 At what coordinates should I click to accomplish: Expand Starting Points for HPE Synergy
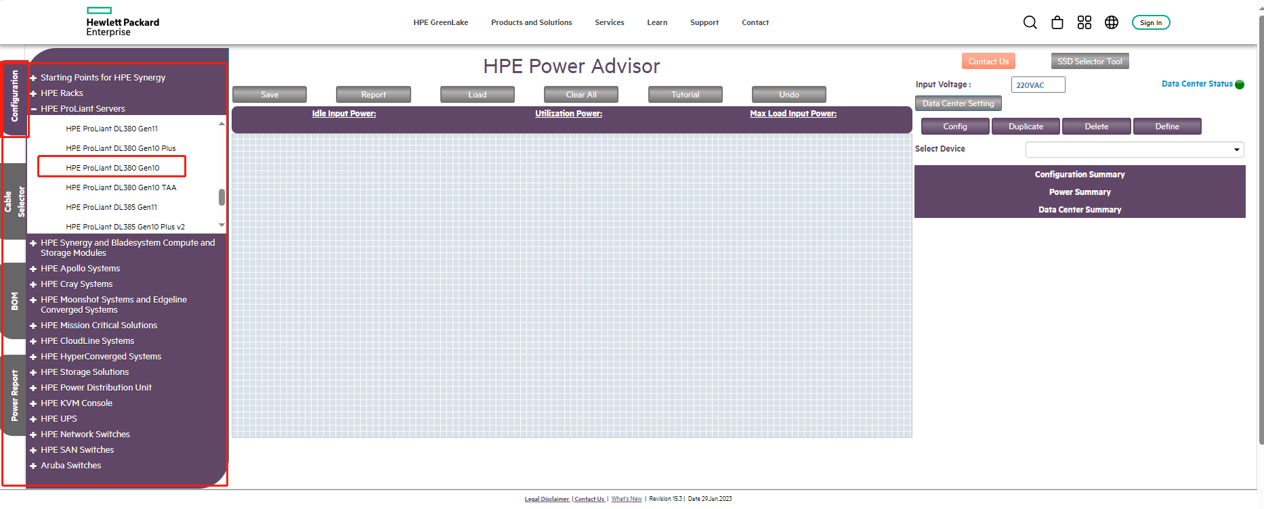pyautogui.click(x=33, y=78)
